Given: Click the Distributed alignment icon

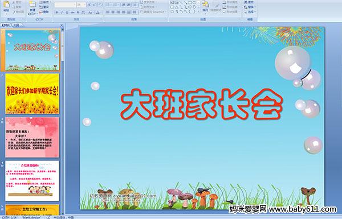Looking at the screenshot, I should [x=129, y=12].
